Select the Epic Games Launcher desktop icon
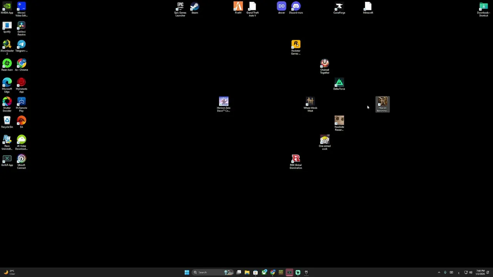This screenshot has width=493, height=277. pyautogui.click(x=180, y=10)
